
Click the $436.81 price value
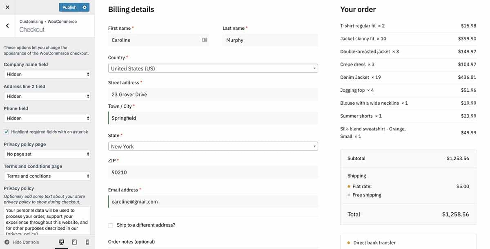click(x=467, y=77)
